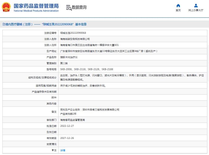This screenshot has width=209, height=155.
Task: Click breadcrumb 境内医疗器械（注册）
Action: pyautogui.click(x=19, y=24)
